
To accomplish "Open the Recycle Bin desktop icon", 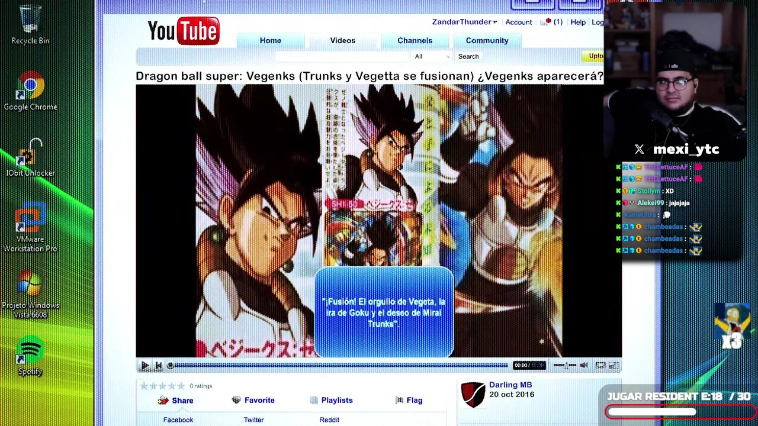I will point(30,24).
